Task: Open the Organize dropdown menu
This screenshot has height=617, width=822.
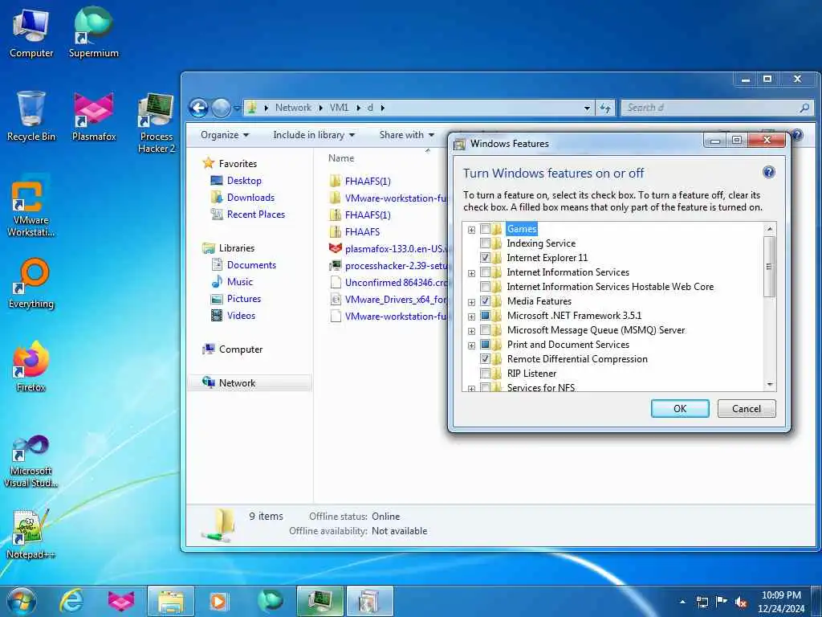Action: (225, 135)
